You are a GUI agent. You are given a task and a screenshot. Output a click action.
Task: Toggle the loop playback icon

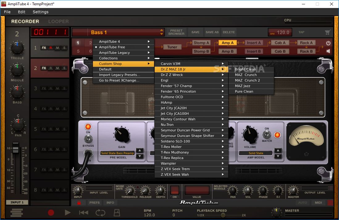pyautogui.click(x=100, y=213)
